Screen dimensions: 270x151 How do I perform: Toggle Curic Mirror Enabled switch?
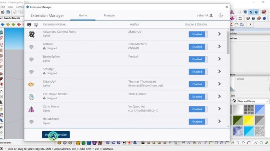[x=198, y=109]
